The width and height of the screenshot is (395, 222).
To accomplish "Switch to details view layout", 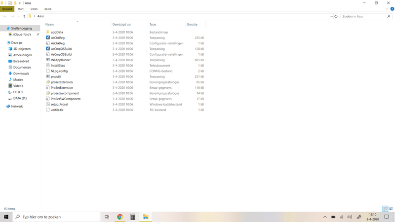I will 385,209.
